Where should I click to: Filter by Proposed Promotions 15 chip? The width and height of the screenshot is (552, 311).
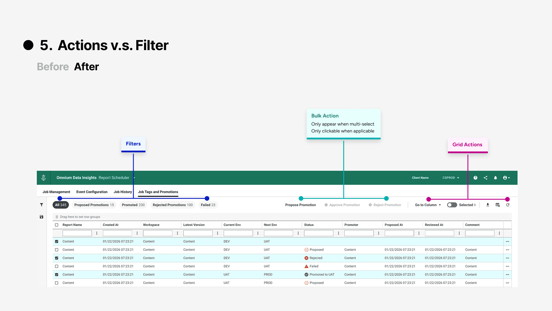pos(94,205)
